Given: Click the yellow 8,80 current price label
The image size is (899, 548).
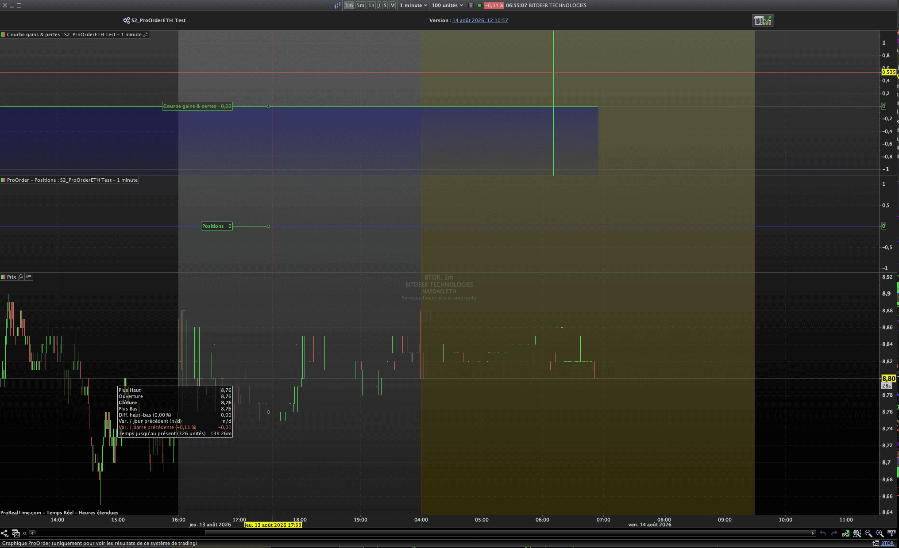Looking at the screenshot, I should pos(888,379).
